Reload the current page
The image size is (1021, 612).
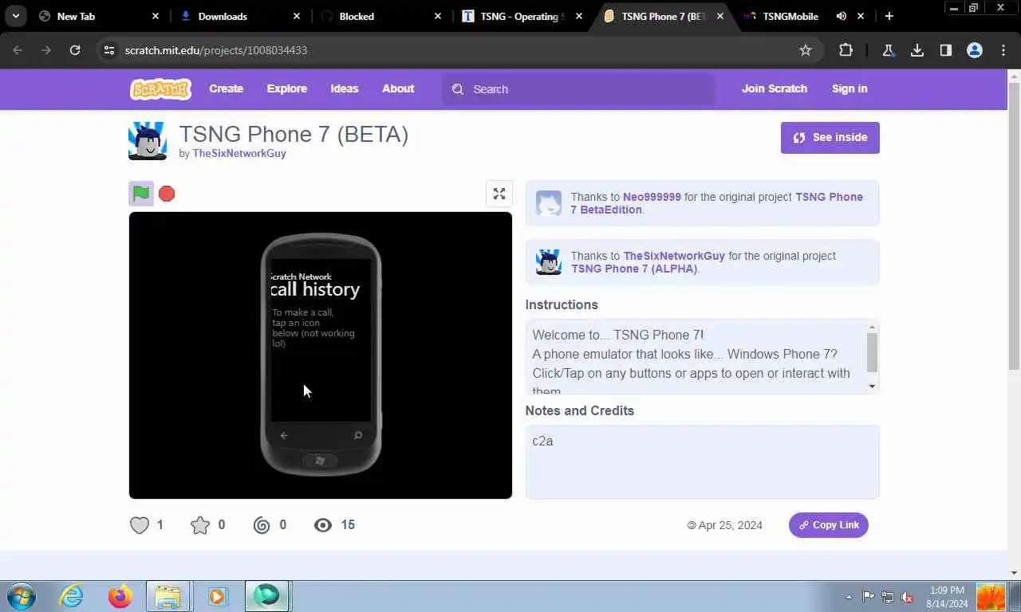[75, 50]
